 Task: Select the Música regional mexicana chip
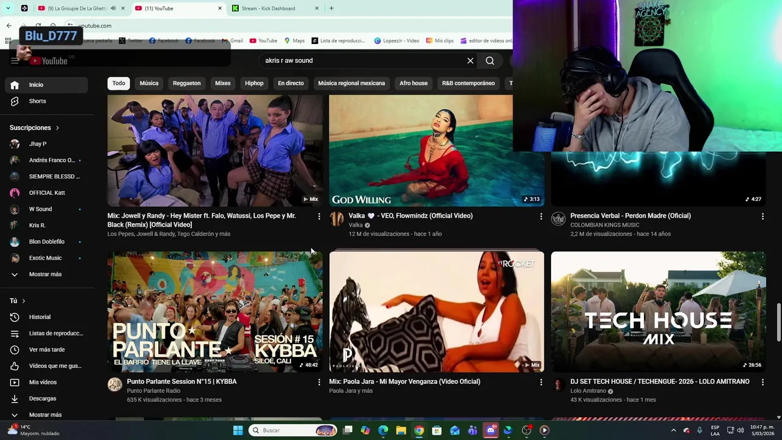coord(351,83)
